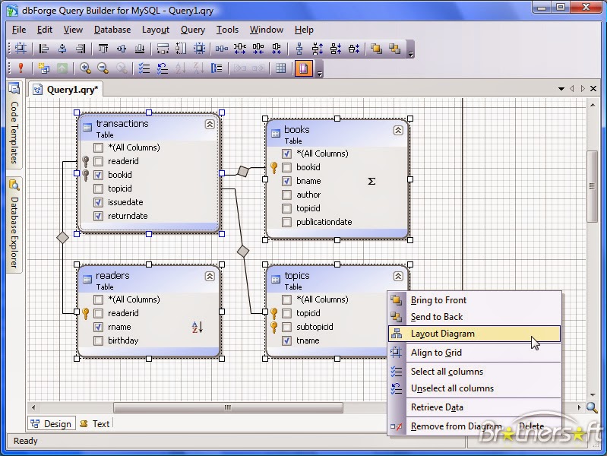Viewport: 607px width, 456px height.
Task: Switch to the Text view tab
Action: tap(95, 424)
